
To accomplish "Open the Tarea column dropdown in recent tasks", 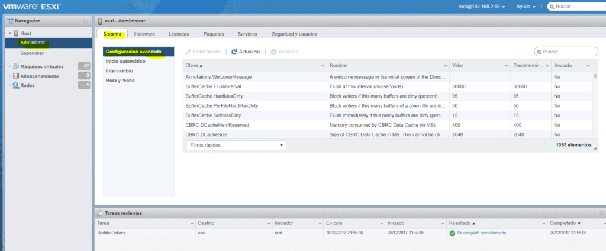I will (192, 224).
